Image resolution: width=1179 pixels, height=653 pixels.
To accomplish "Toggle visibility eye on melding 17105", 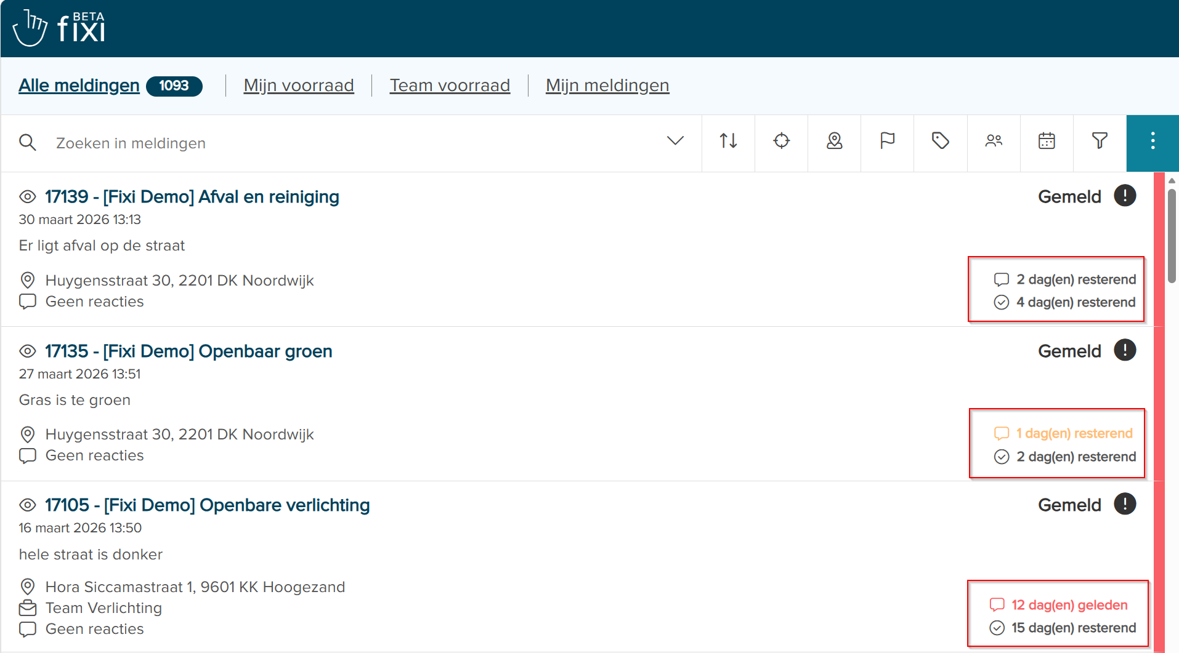I will click(x=27, y=505).
